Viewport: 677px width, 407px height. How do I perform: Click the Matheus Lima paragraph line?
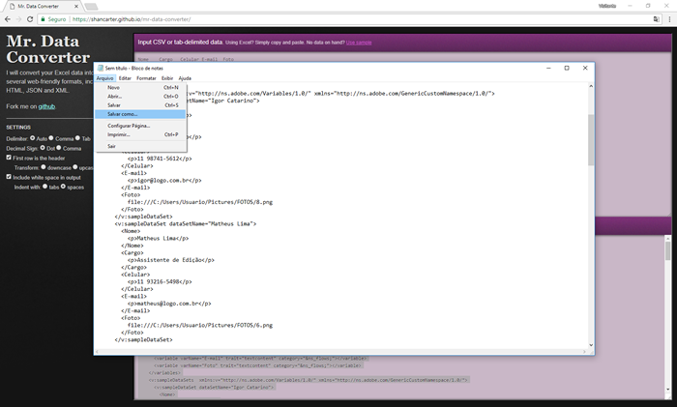click(158, 238)
